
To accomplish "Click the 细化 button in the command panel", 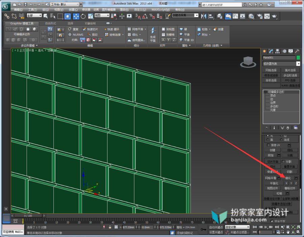I will [x=288, y=178].
